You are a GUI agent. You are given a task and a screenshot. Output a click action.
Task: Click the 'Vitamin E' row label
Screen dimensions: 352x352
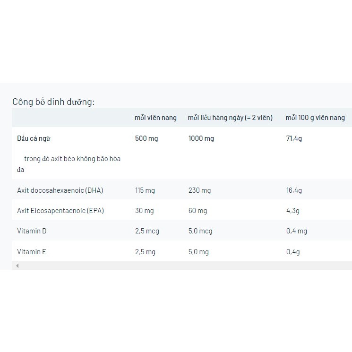point(32,252)
